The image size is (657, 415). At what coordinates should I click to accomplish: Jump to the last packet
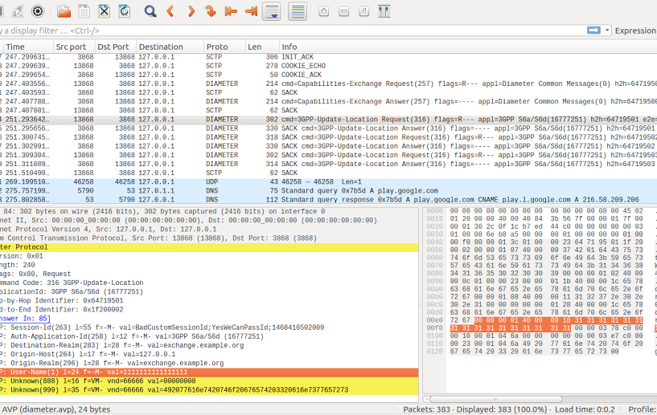tap(250, 11)
